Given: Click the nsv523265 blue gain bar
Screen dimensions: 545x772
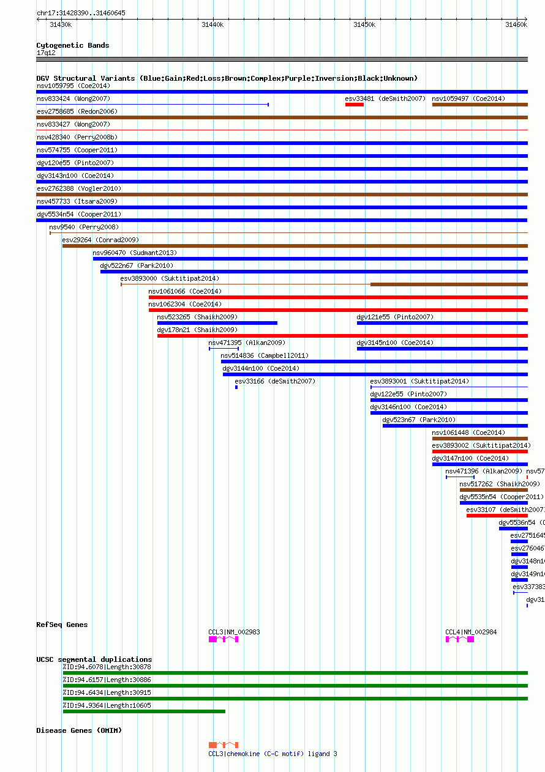Looking at the screenshot, I should click(x=217, y=323).
